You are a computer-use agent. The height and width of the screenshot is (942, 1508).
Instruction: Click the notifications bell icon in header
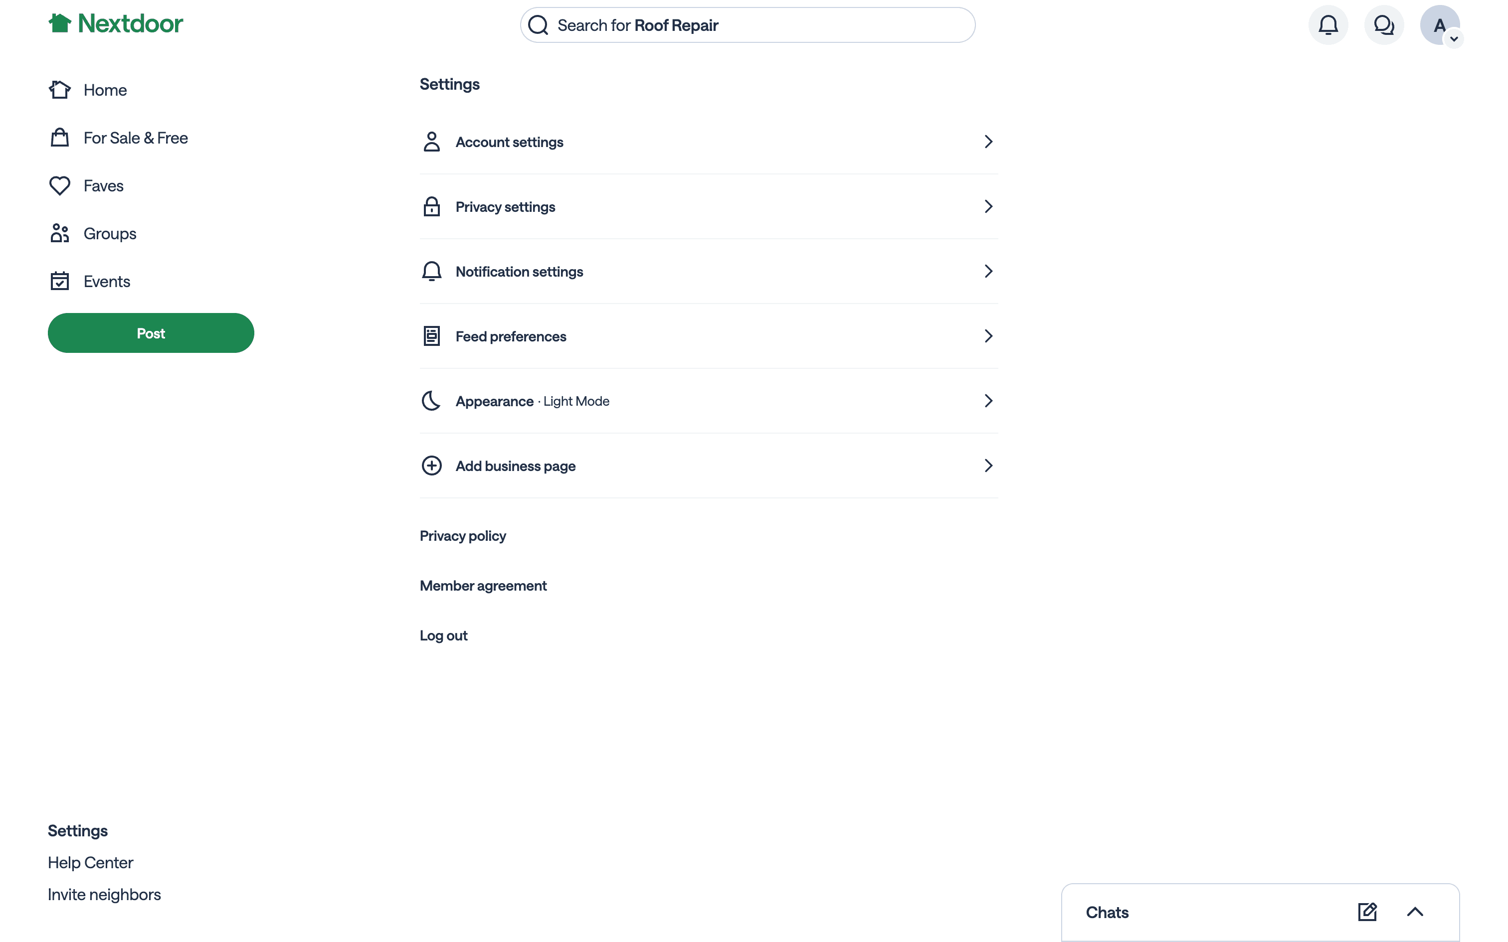(x=1328, y=25)
